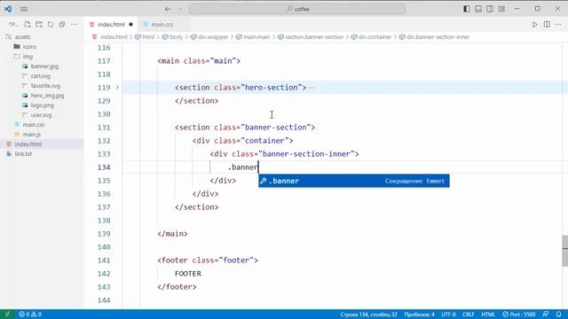Screen dimensions: 568x319
Task: Toggle secondary side bar layout icon
Action: coord(490,9)
